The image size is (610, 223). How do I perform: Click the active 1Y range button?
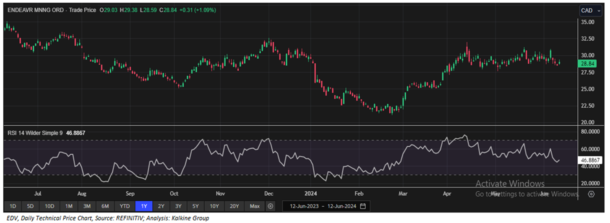(x=144, y=206)
